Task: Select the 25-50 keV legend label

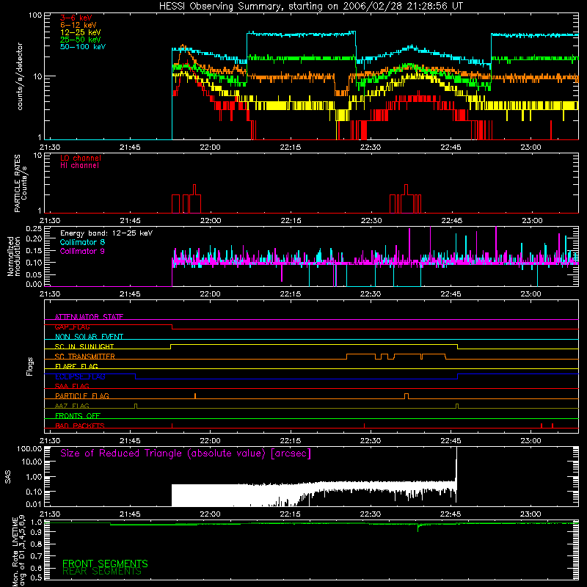Action: point(81,40)
